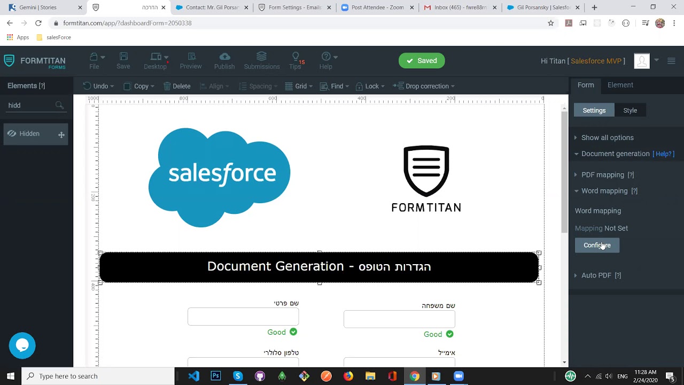Screen dimensions: 684x385
Task: Click the FormTitan Forms logo
Action: tap(35, 61)
